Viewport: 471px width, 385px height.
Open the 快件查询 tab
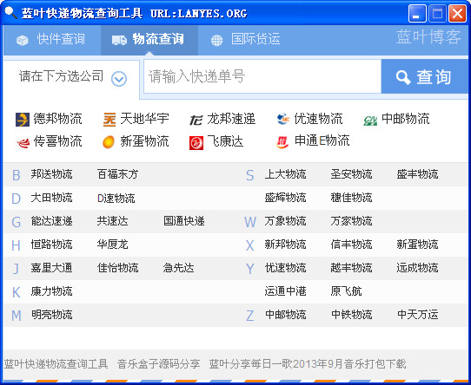51,39
